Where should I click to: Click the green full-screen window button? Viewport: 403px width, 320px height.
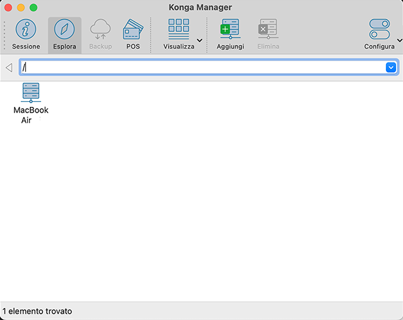click(x=33, y=8)
